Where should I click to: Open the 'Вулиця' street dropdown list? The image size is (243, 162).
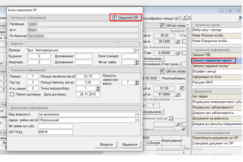click(135, 50)
